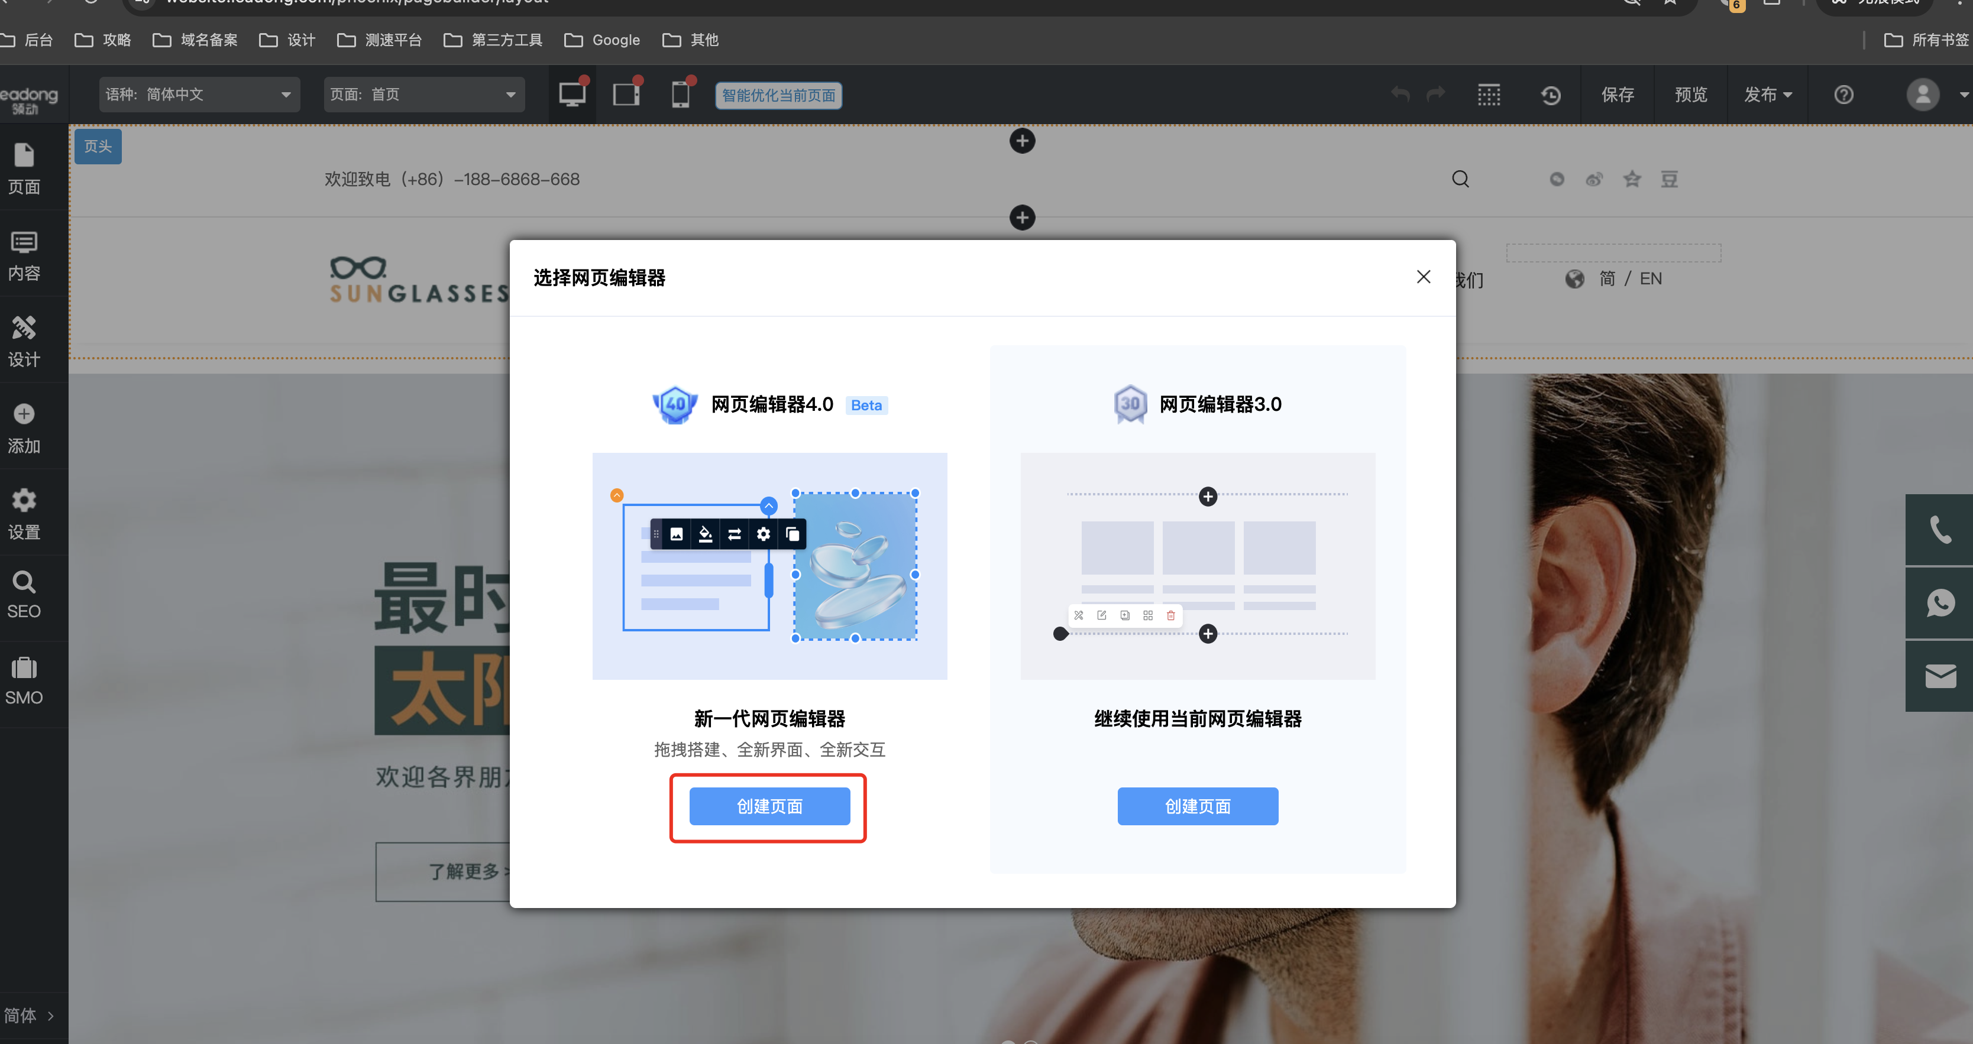Click the 保存 save toolbar item
The height and width of the screenshot is (1044, 1973).
[1618, 95]
